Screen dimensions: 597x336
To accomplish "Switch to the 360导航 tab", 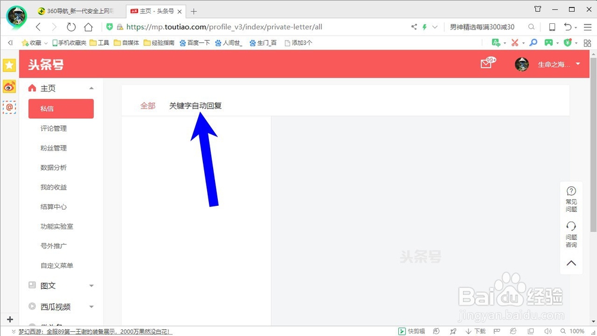I will (76, 11).
